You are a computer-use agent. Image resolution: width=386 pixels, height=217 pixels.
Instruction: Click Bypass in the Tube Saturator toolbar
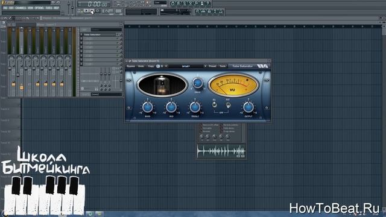[131, 66]
